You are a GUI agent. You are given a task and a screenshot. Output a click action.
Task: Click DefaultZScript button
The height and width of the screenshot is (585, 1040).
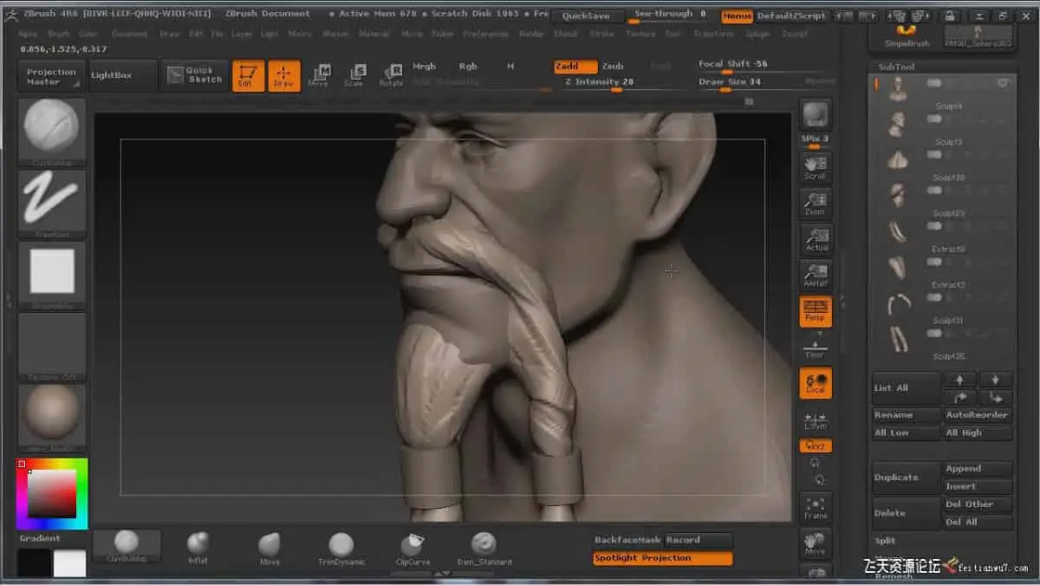pos(792,16)
